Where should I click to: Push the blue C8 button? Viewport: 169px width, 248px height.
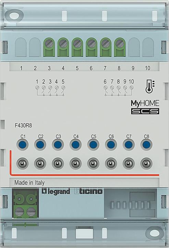[146, 144]
